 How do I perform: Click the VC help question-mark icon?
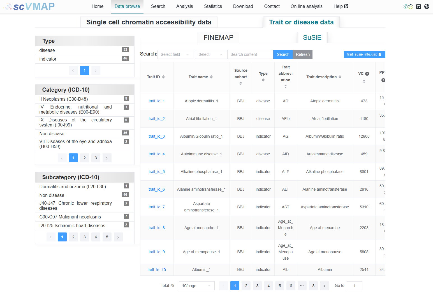click(x=367, y=74)
